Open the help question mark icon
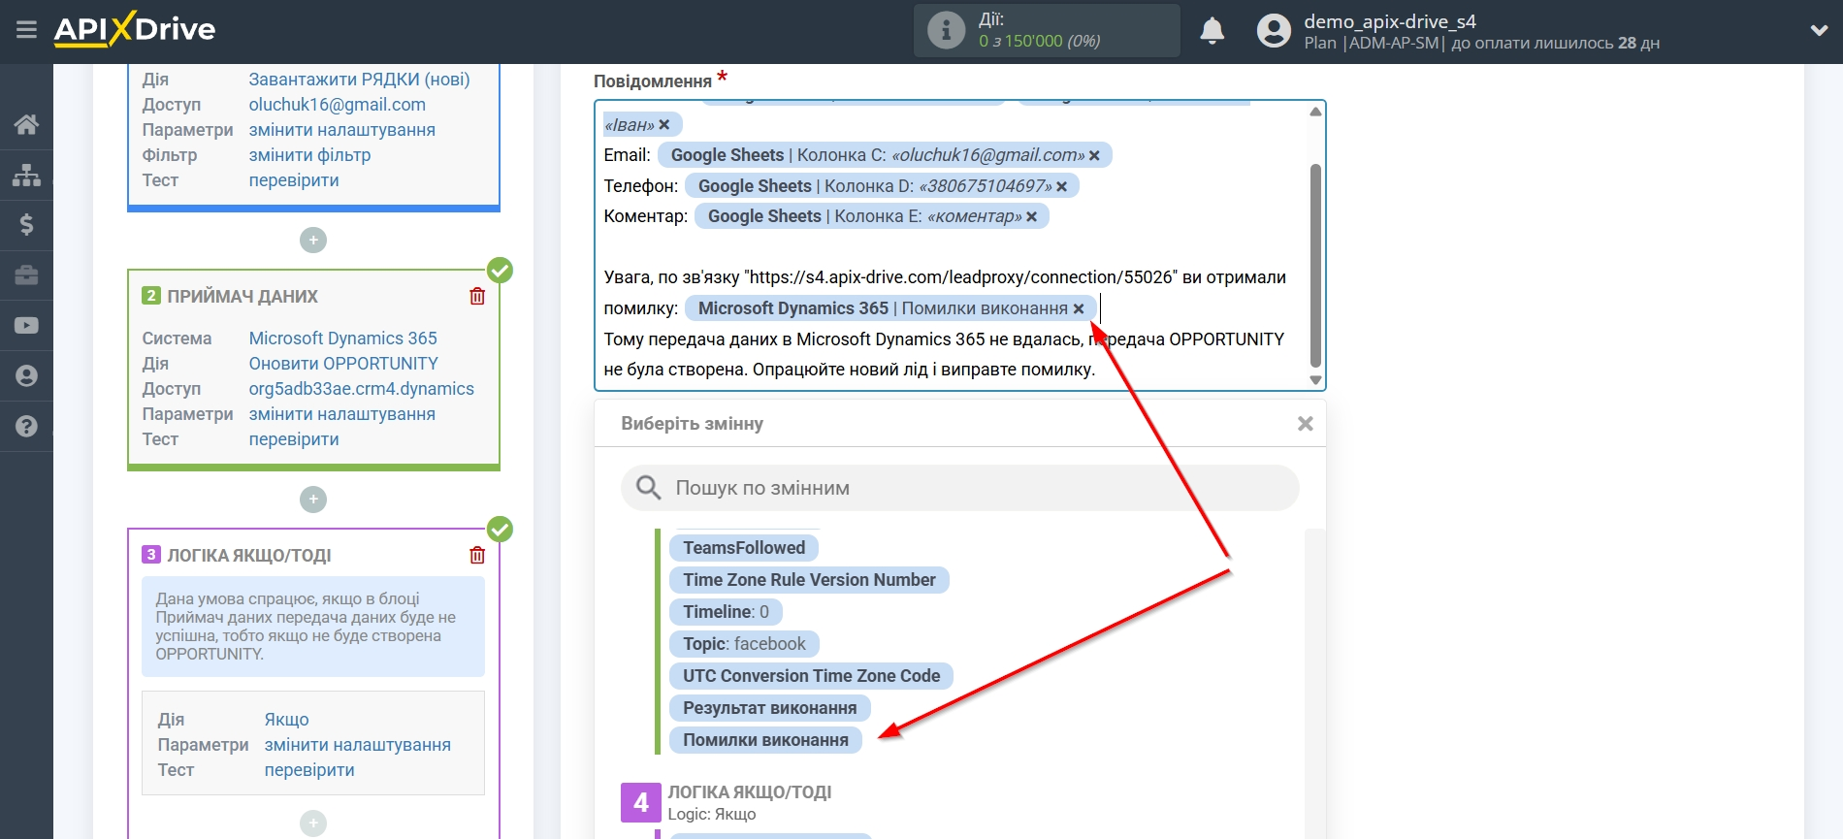 pyautogui.click(x=26, y=426)
